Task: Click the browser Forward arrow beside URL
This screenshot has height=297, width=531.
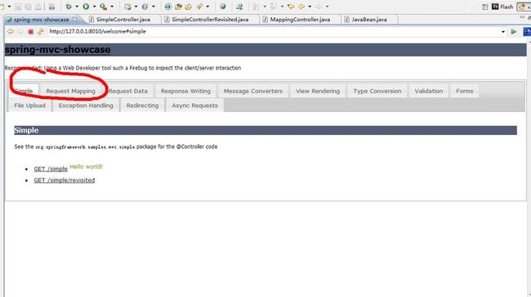Action: pyautogui.click(x=20, y=32)
